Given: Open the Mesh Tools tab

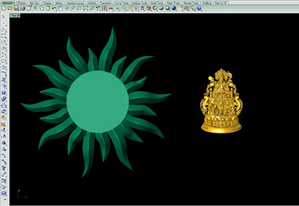Looking at the screenshot, I should (x=173, y=3).
